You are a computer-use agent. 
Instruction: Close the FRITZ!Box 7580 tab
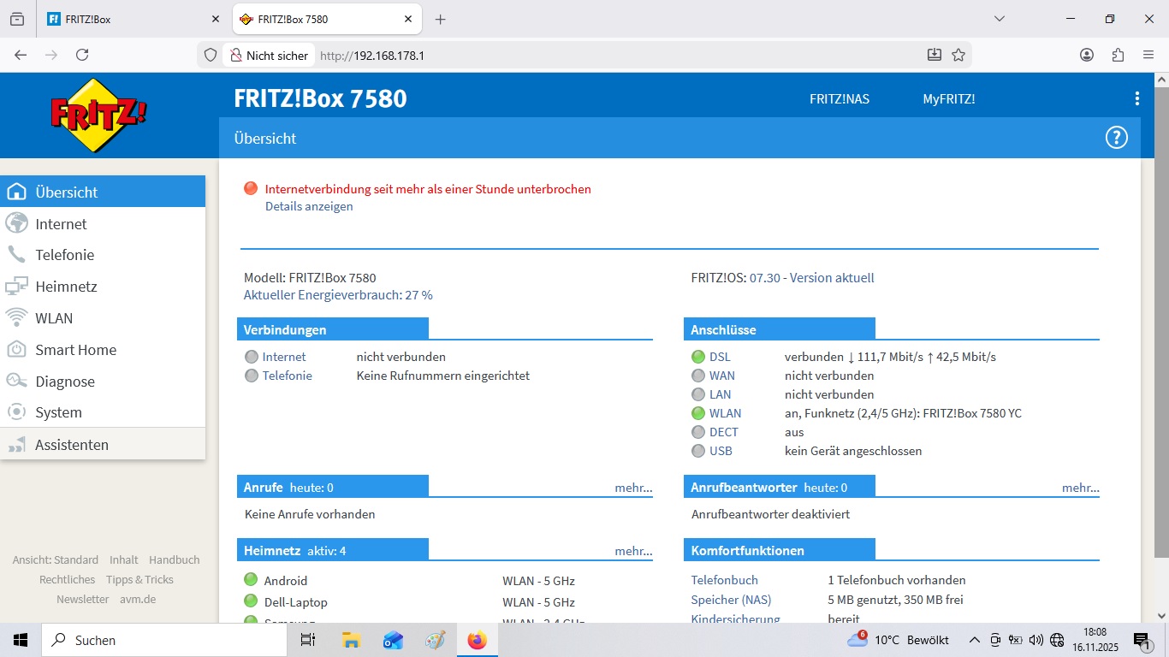pos(409,19)
